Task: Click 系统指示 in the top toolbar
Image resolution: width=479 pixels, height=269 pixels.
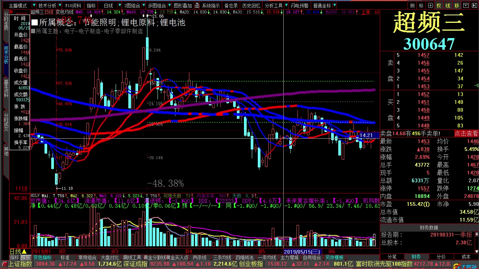Action: tap(211, 6)
